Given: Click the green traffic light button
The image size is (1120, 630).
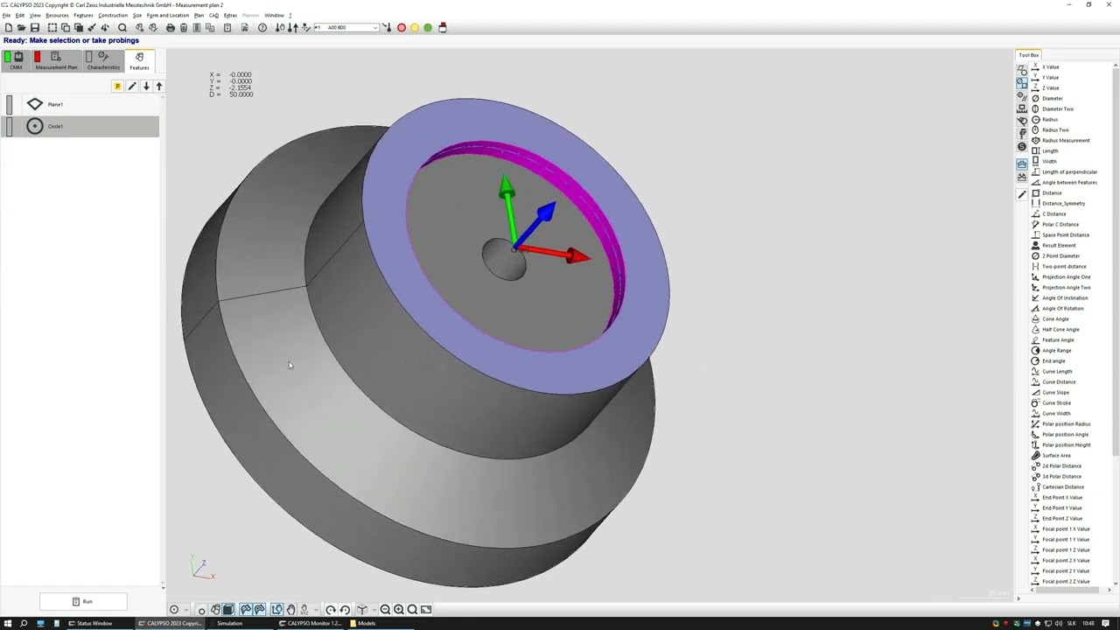Looking at the screenshot, I should (428, 28).
